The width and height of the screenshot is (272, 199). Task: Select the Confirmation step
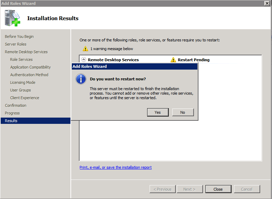point(16,105)
